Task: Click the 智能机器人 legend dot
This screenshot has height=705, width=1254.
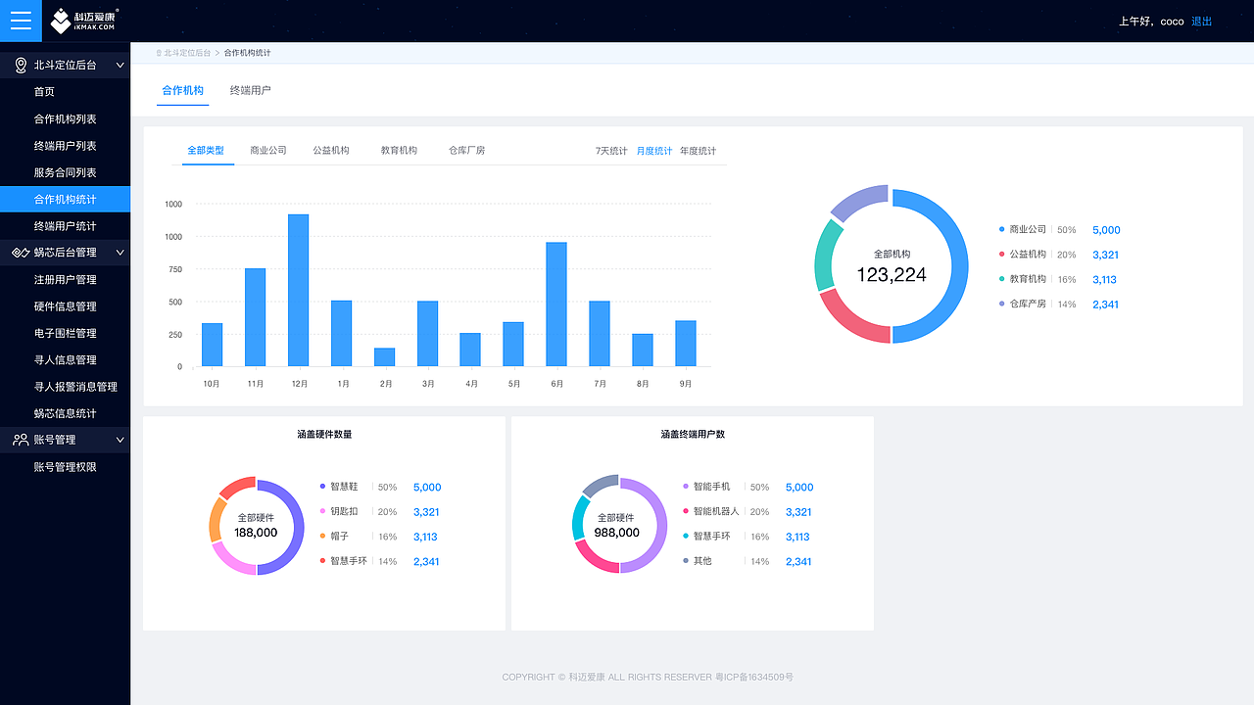Action: [686, 511]
